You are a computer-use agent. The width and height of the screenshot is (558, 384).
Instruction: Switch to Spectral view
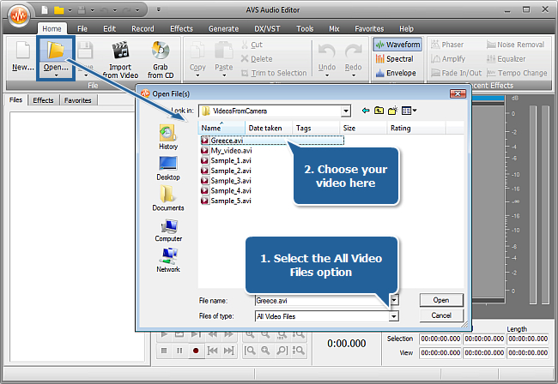394,59
